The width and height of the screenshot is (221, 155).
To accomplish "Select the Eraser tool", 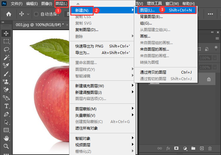I will (6, 89).
